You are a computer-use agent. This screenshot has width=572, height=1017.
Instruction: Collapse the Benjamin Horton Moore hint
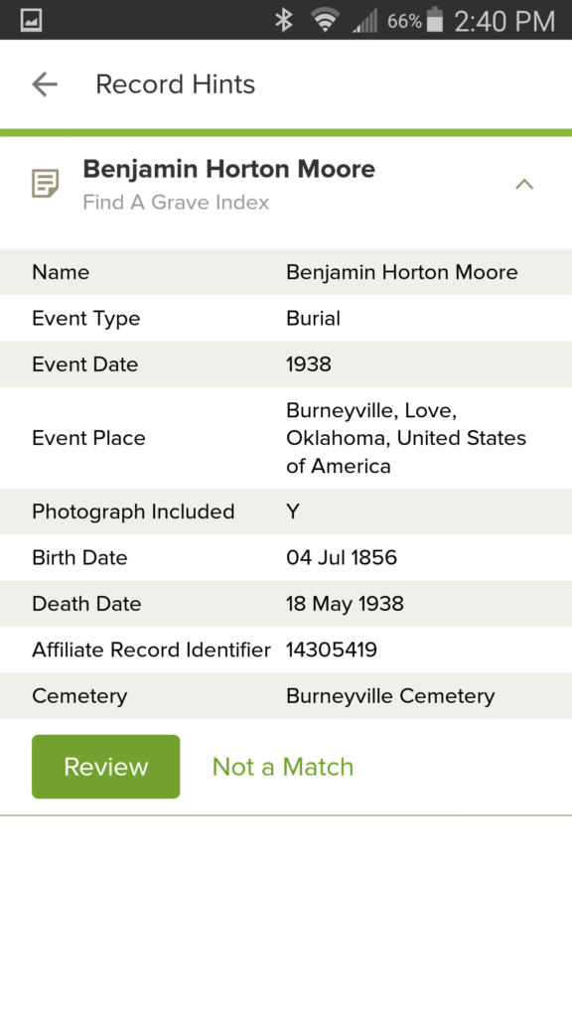click(x=524, y=184)
